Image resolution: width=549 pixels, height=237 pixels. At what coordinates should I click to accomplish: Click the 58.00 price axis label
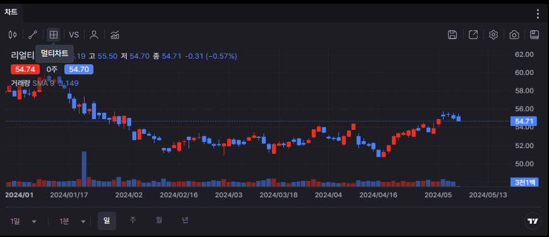pos(524,91)
